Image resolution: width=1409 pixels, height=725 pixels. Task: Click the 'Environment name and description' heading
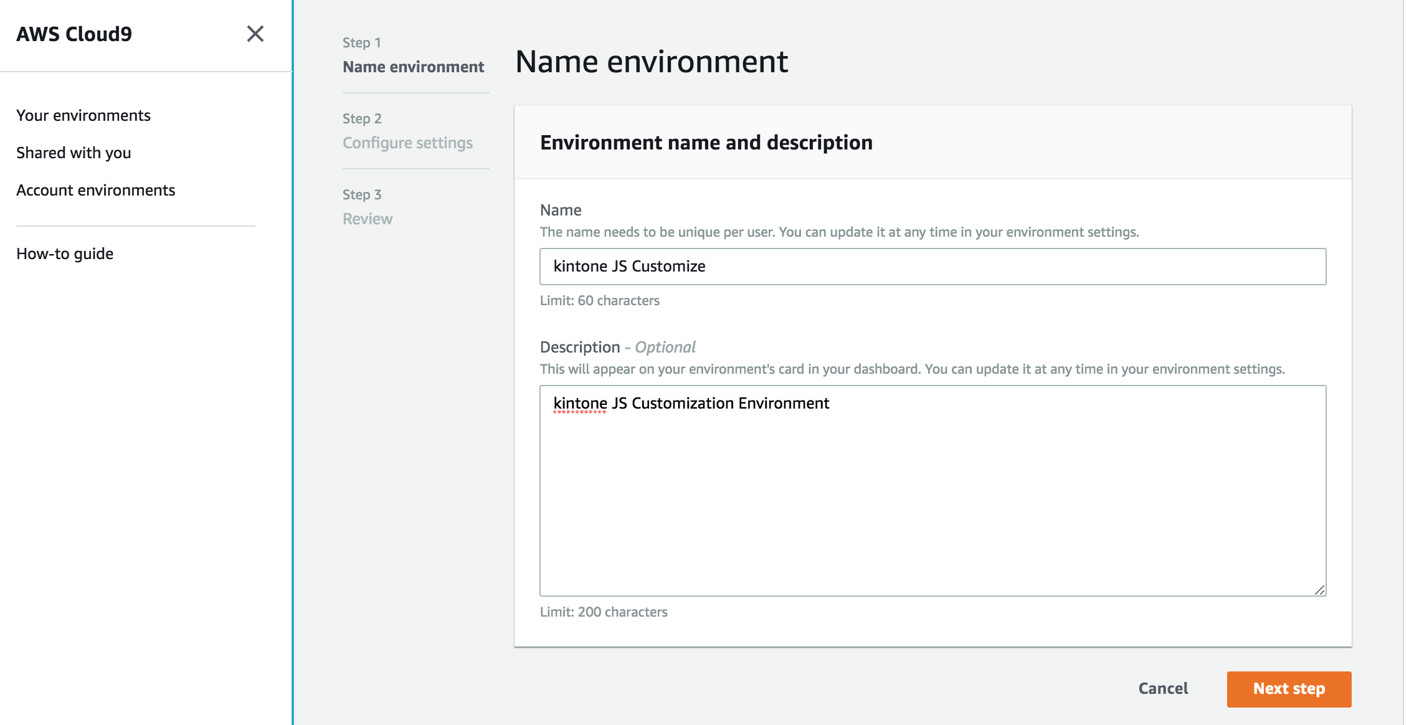(706, 143)
